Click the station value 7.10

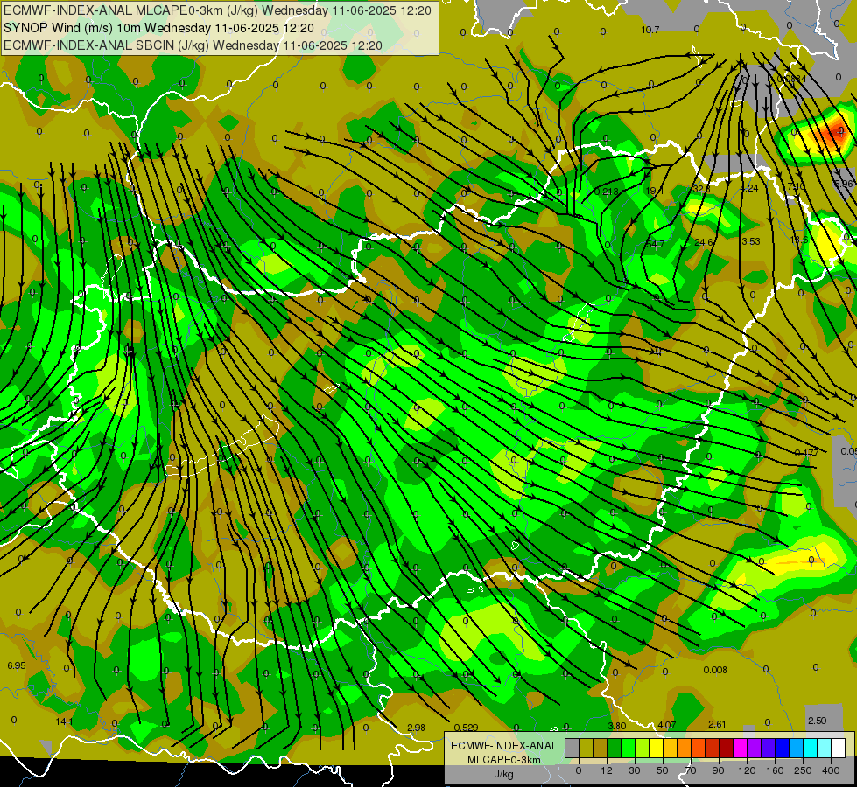click(x=797, y=187)
